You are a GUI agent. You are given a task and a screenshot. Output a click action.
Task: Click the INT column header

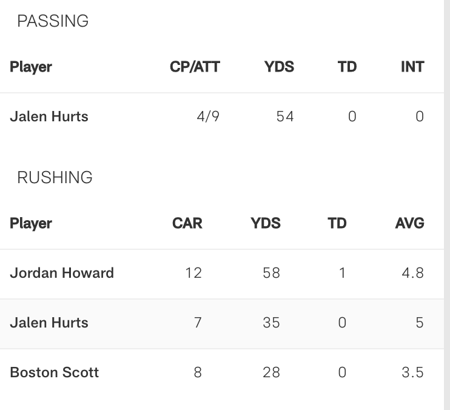coord(412,67)
